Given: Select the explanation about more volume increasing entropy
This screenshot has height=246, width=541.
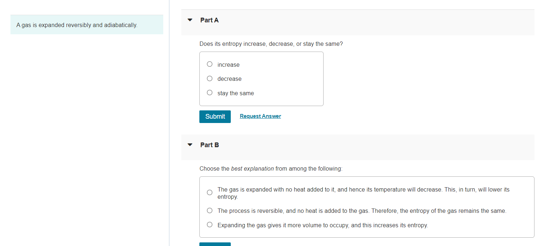Looking at the screenshot, I should pyautogui.click(x=209, y=224).
